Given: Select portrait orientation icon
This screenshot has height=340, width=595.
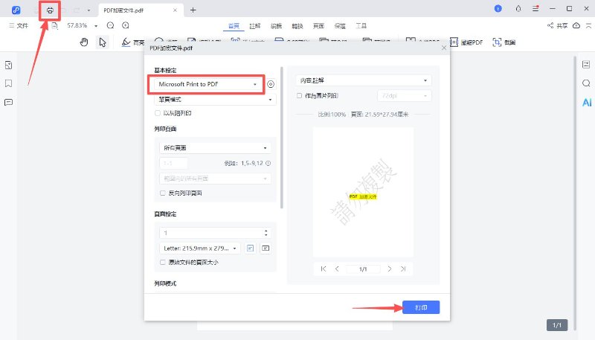Looking at the screenshot, I should [250, 248].
